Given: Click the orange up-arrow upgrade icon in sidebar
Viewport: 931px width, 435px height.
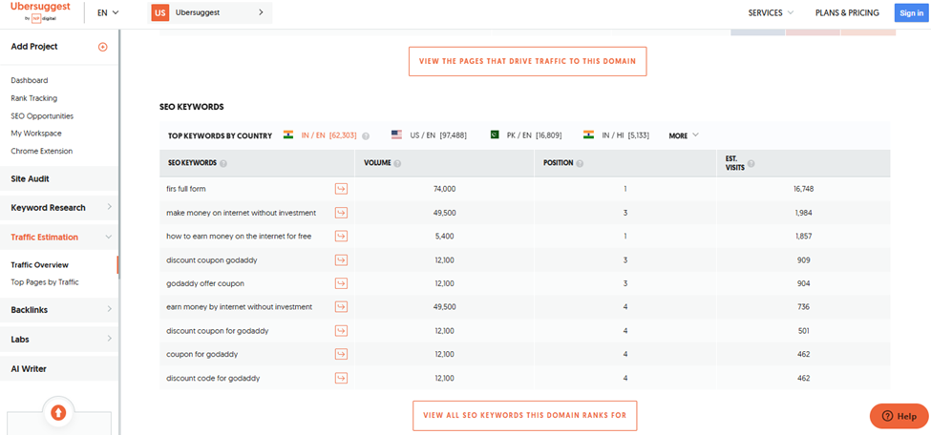Looking at the screenshot, I should [x=58, y=411].
